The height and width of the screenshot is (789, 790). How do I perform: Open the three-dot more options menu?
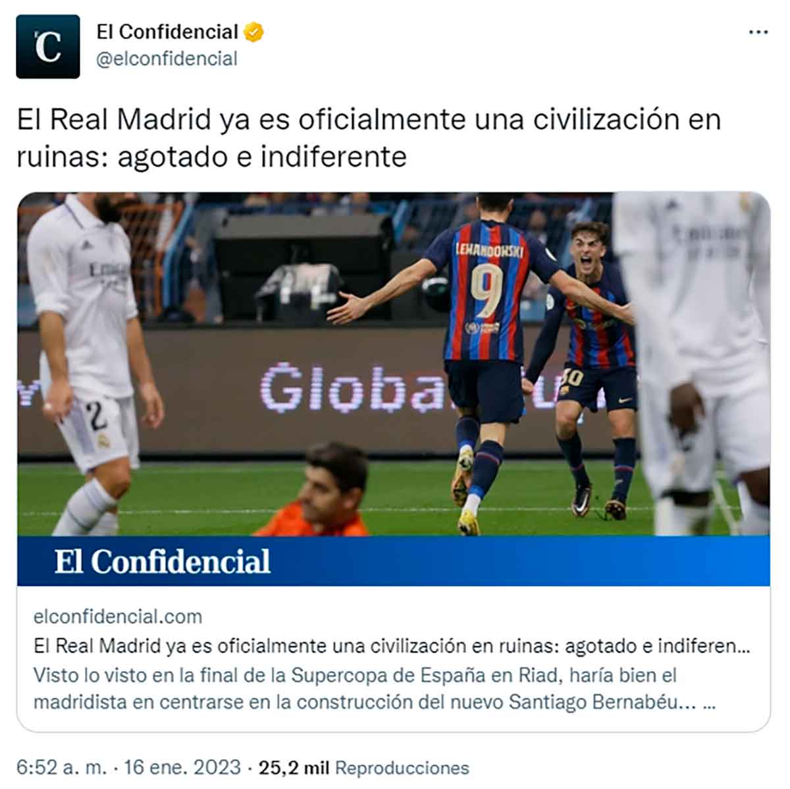tap(758, 32)
